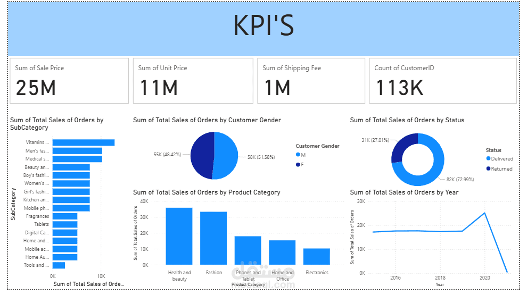Click the 82K (72.99%) data label

[460, 179]
